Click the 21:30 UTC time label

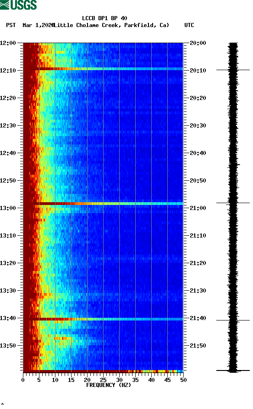click(x=198, y=291)
